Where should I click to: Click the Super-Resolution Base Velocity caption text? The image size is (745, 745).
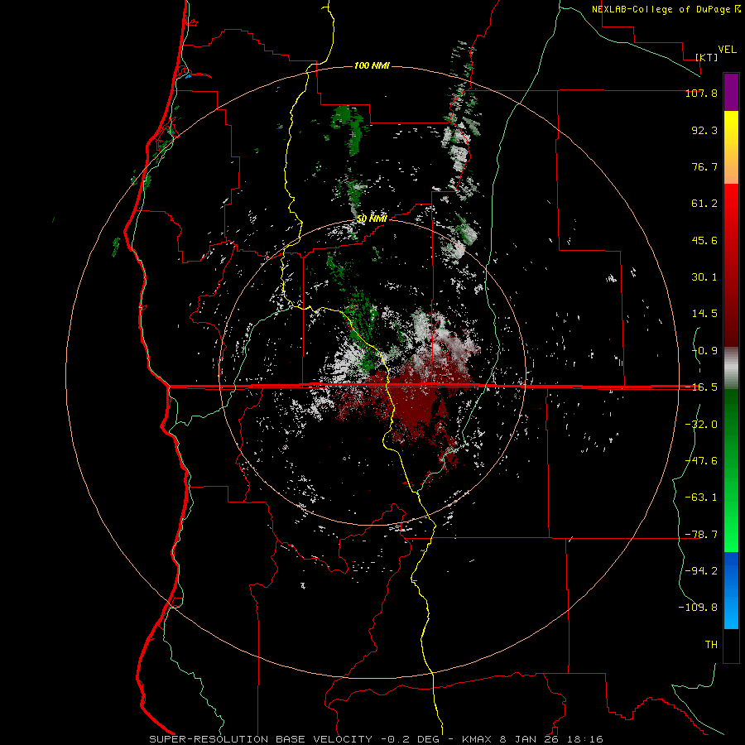[x=376, y=739]
